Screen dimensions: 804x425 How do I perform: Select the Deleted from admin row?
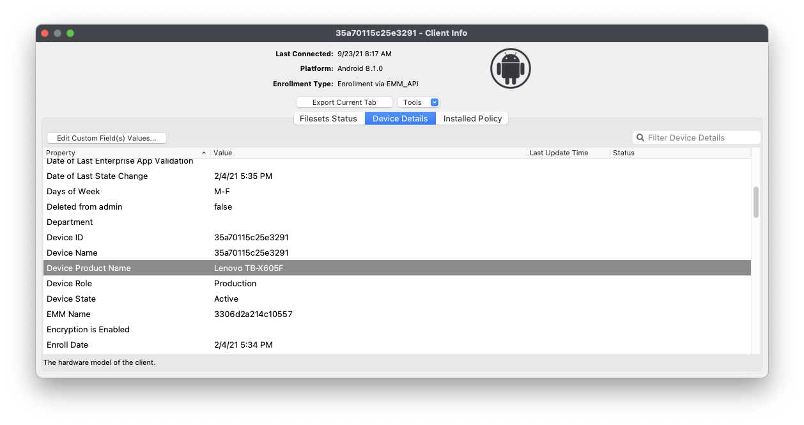click(x=397, y=207)
